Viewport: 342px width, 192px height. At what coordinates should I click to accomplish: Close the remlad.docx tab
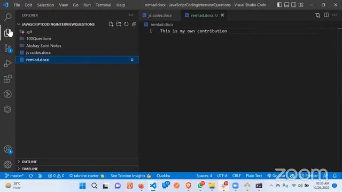tap(222, 15)
